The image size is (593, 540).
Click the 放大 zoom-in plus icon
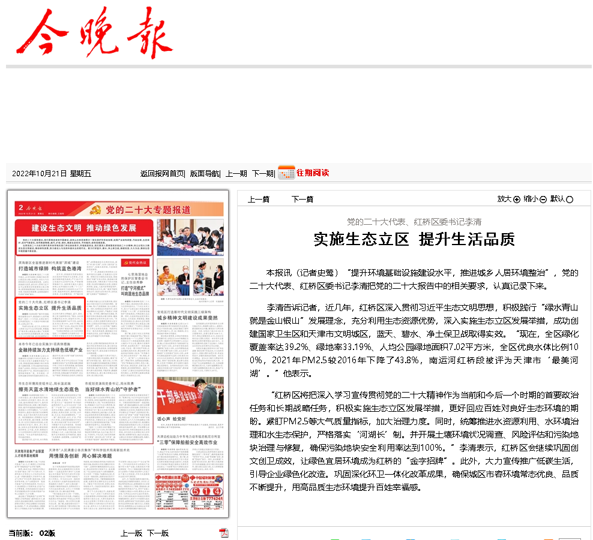pyautogui.click(x=517, y=199)
